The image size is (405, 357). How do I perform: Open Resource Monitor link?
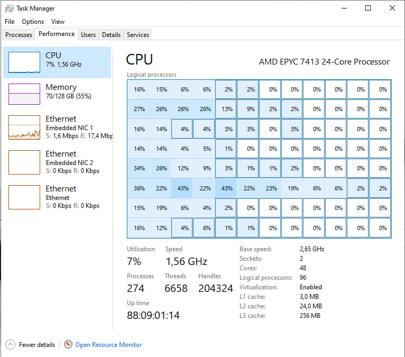108,345
